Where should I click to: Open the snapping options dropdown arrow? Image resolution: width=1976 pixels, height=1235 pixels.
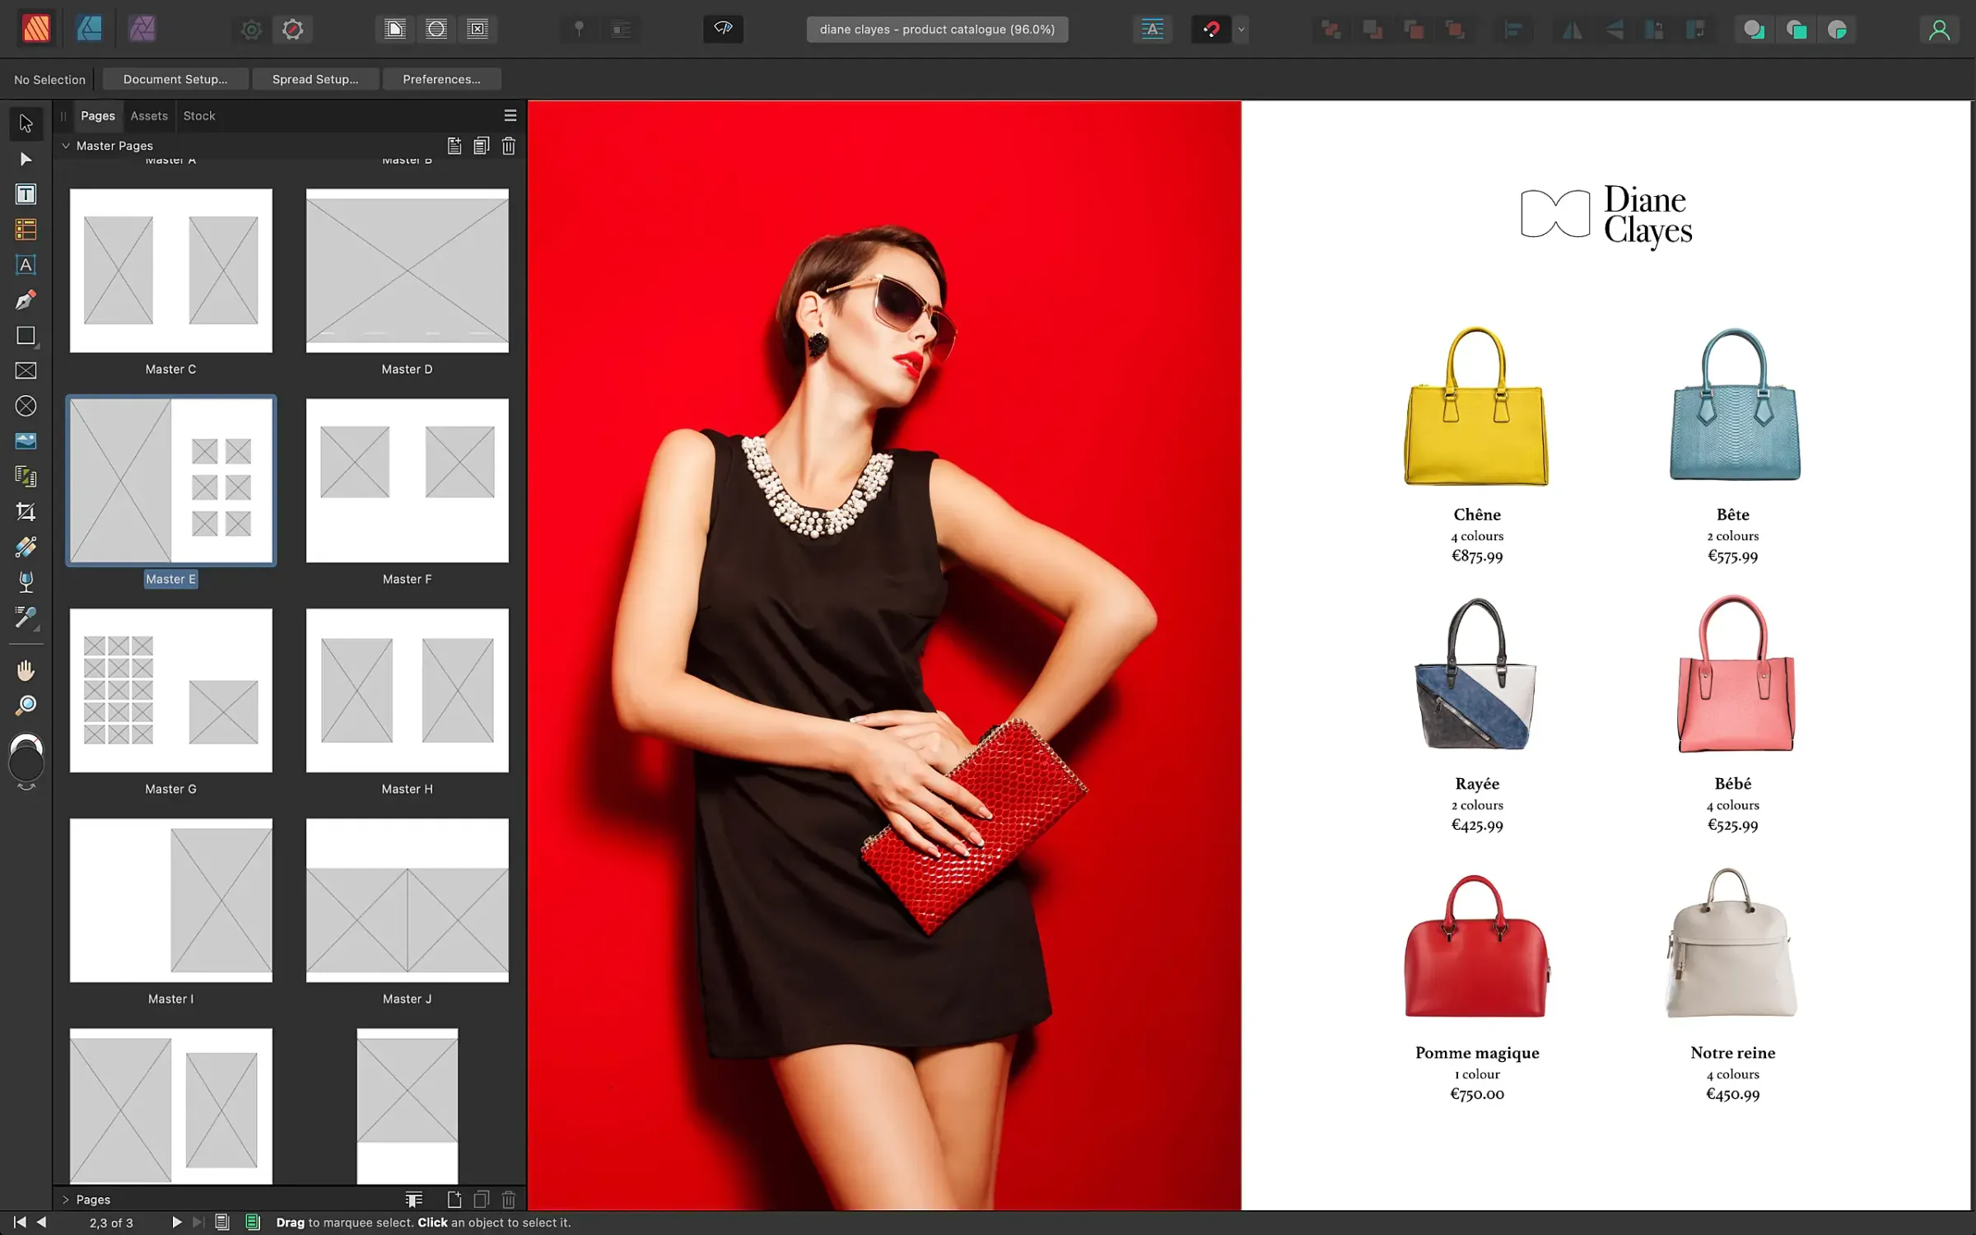click(1241, 29)
